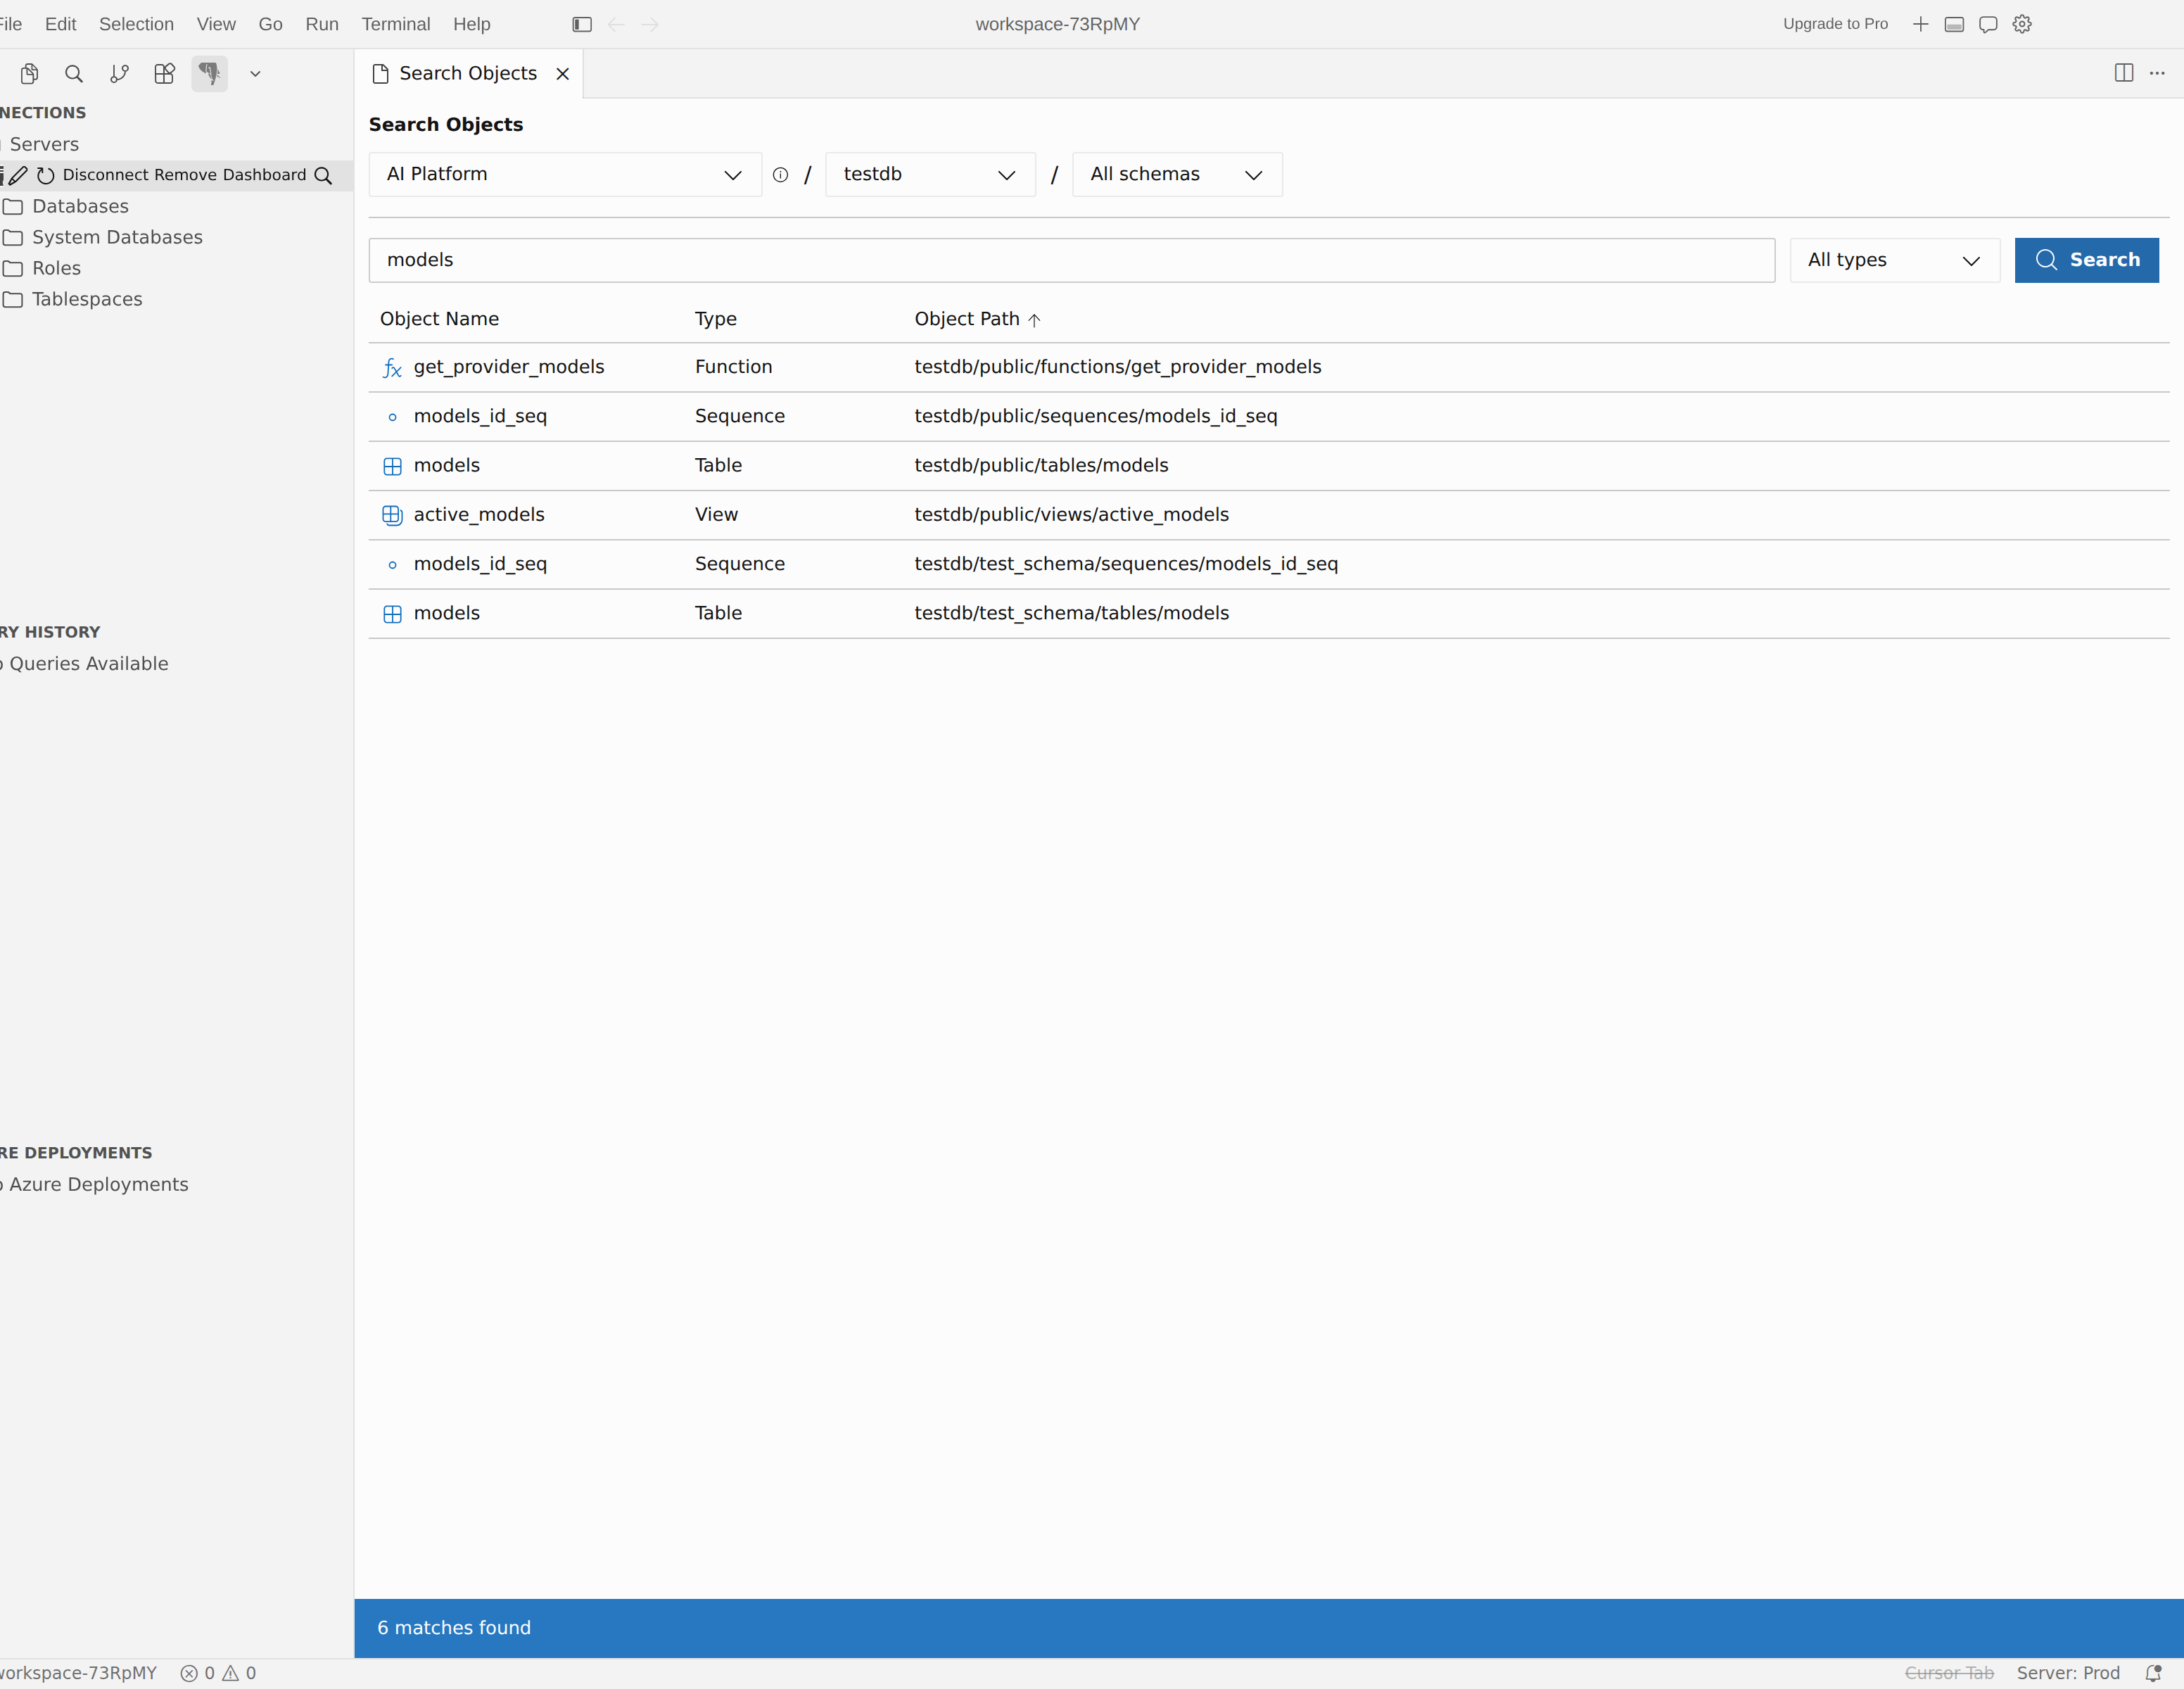This screenshot has height=1689, width=2184.
Task: Split the editor to the right
Action: [2124, 73]
